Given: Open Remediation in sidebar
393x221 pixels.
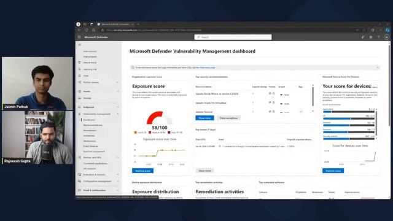Looking at the screenshot, I should (90, 130).
